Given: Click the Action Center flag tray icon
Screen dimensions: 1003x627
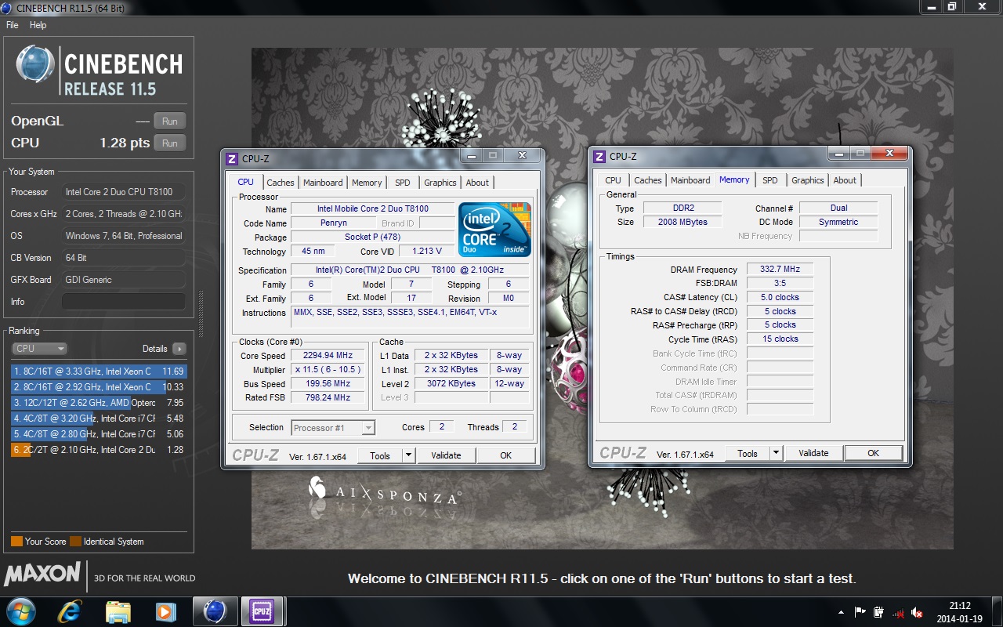Looking at the screenshot, I should pyautogui.click(x=860, y=612).
